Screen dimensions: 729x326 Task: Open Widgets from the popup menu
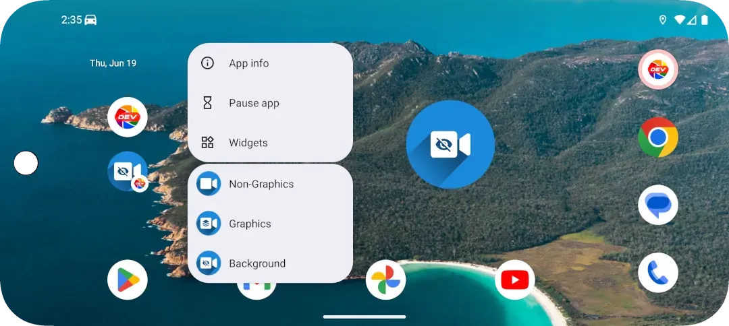[x=270, y=142]
